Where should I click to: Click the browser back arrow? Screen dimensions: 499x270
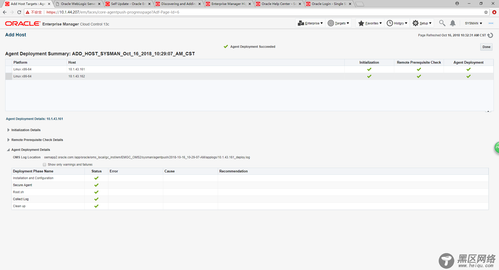(5, 12)
